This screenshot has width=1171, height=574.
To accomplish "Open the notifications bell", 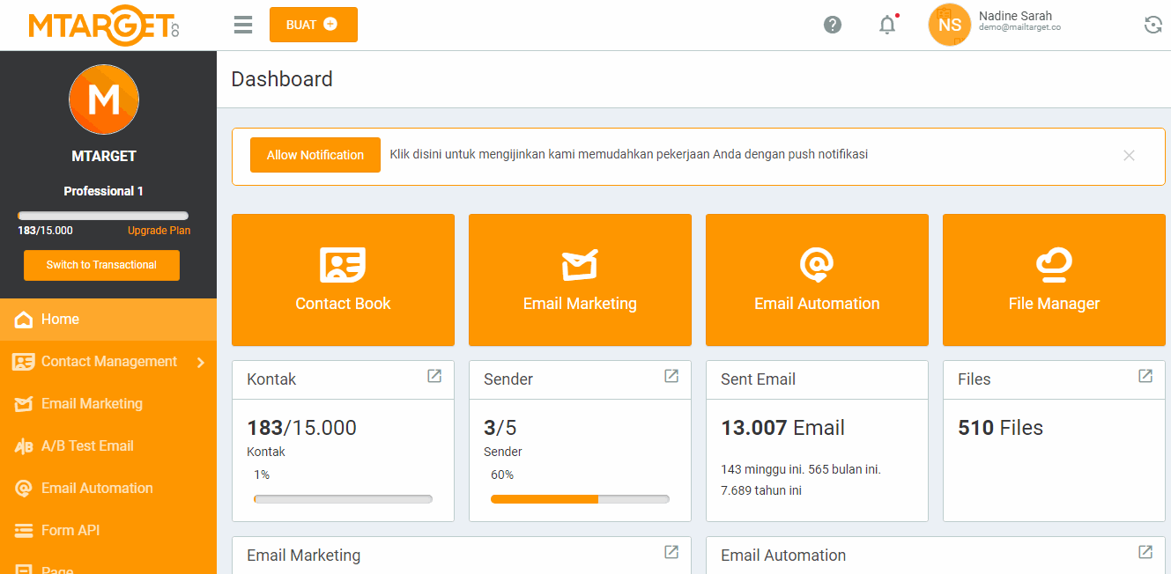I will (887, 25).
